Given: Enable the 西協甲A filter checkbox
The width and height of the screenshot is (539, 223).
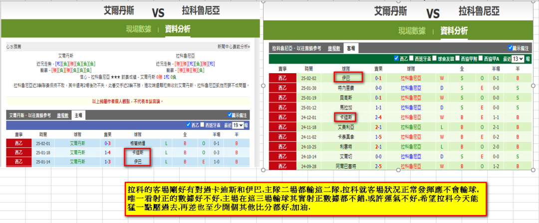Looking at the screenshot, I should click(x=481, y=58).
